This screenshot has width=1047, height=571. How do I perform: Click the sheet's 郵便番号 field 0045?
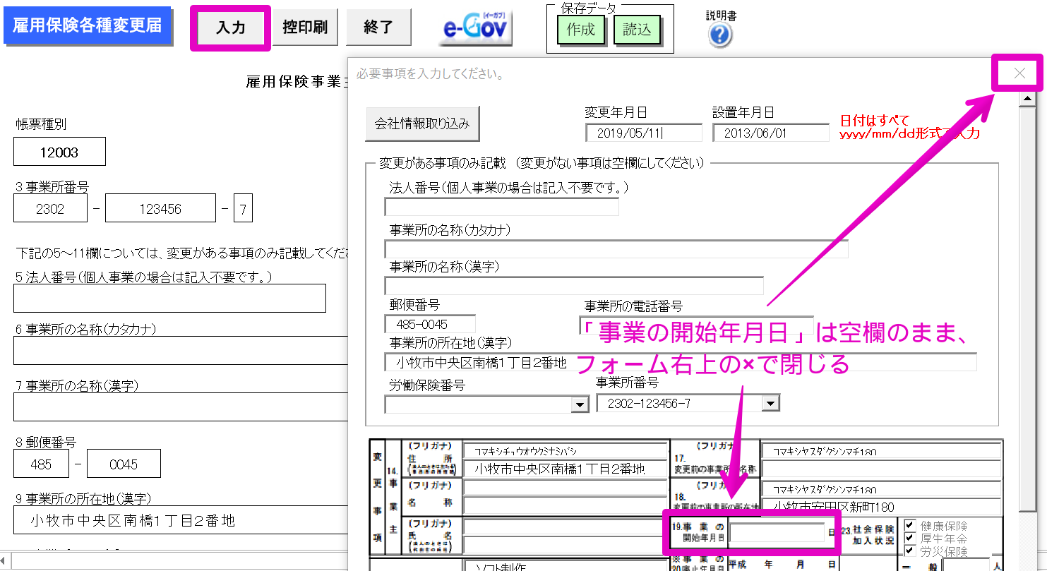coord(124,464)
